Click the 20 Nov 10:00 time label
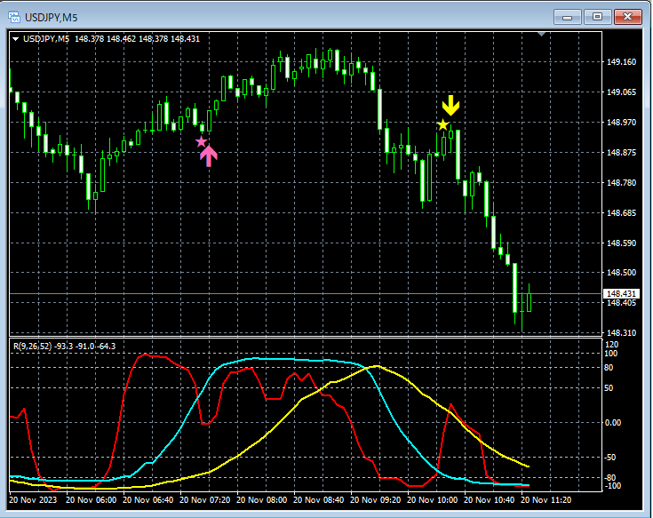Image resolution: width=653 pixels, height=518 pixels. pos(433,499)
